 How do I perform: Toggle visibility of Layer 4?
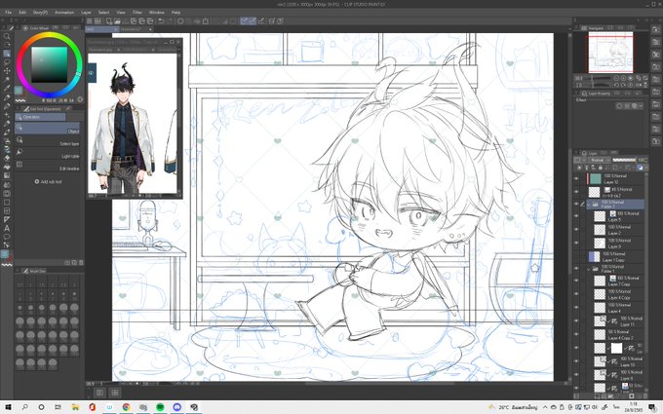point(576,308)
